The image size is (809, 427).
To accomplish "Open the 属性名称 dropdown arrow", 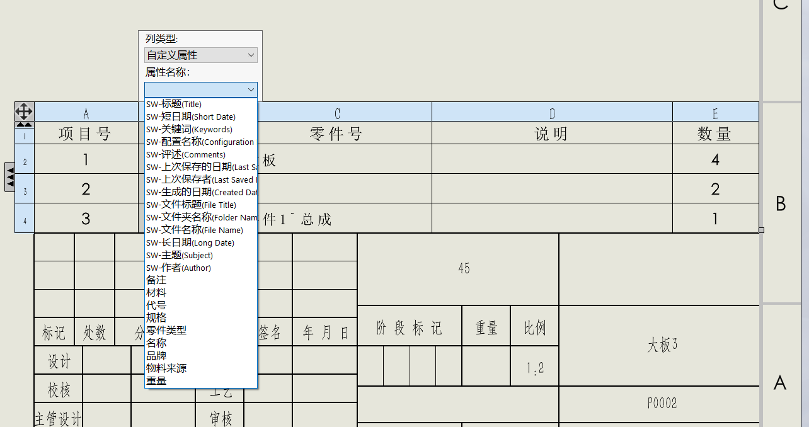I will point(252,89).
